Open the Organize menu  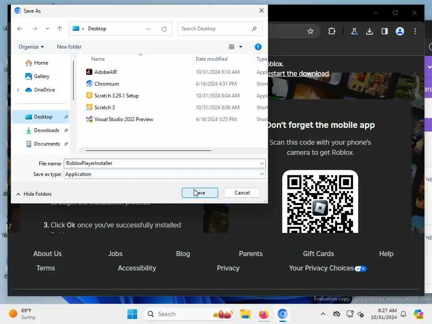pos(31,47)
